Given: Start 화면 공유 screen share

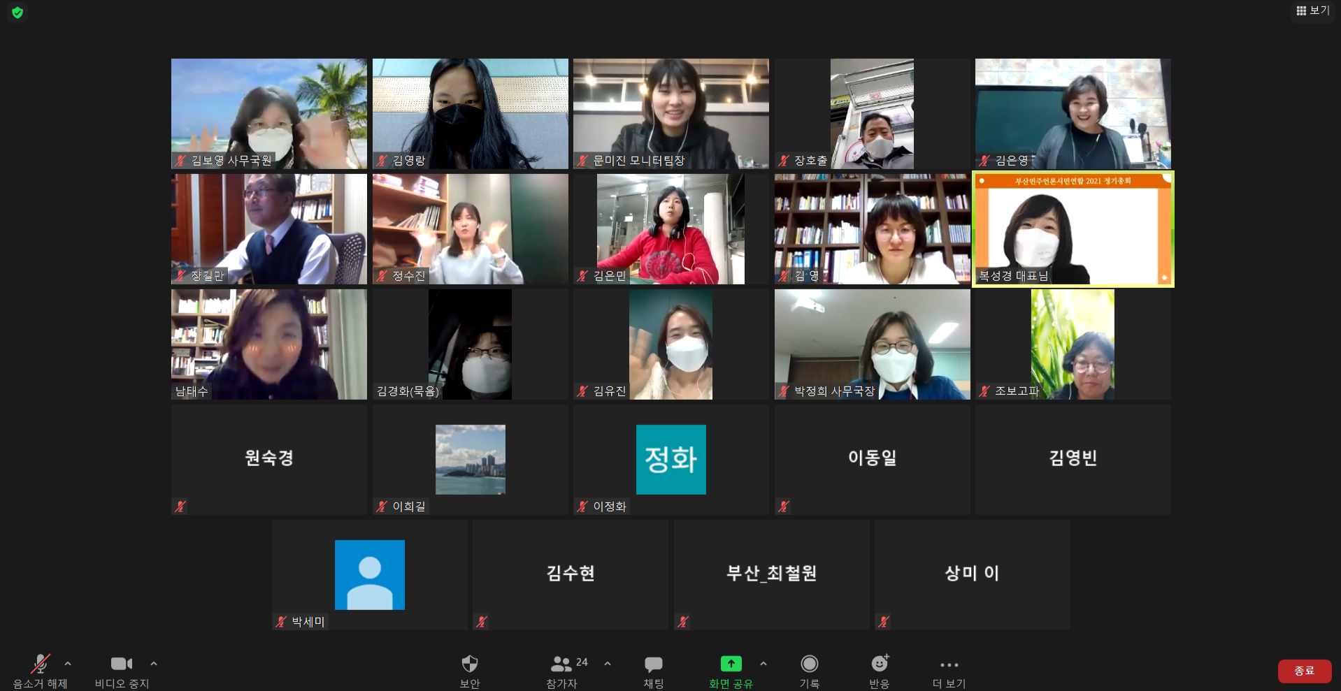Looking at the screenshot, I should pyautogui.click(x=731, y=664).
